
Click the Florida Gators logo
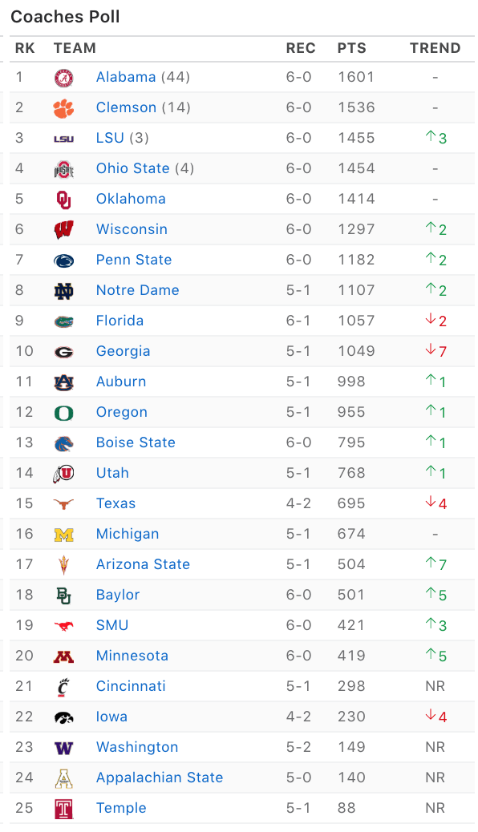[63, 321]
